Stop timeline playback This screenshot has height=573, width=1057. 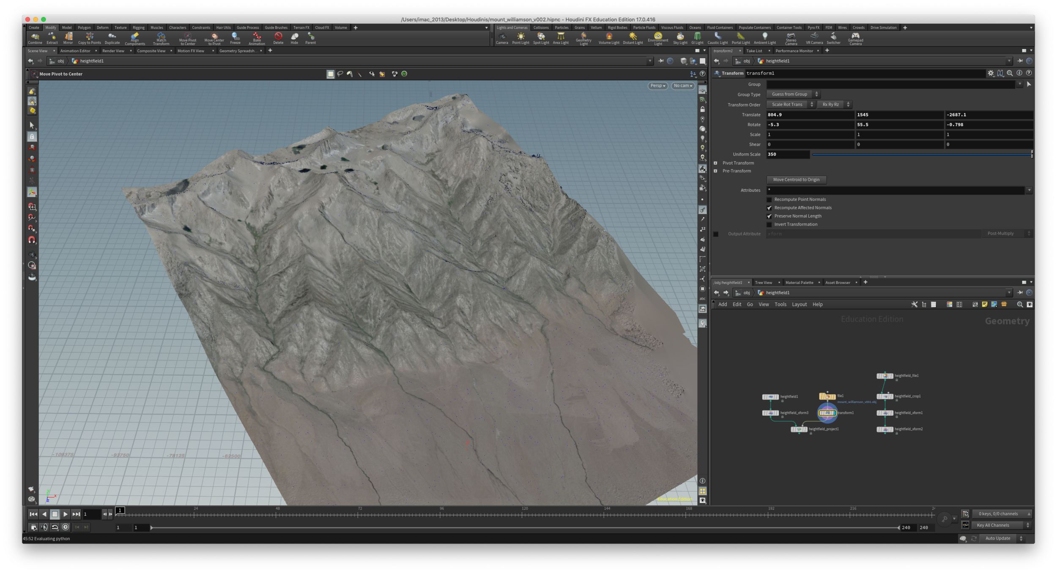[55, 514]
